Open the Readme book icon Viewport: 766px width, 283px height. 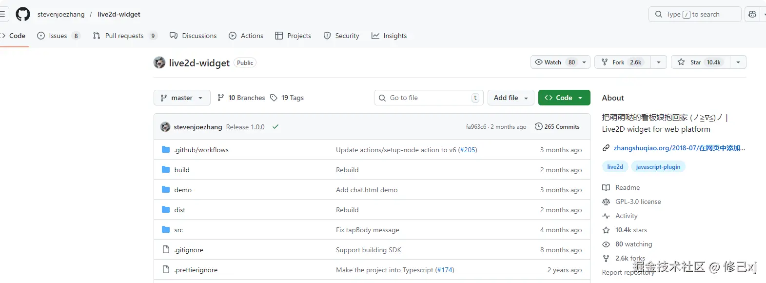click(606, 187)
